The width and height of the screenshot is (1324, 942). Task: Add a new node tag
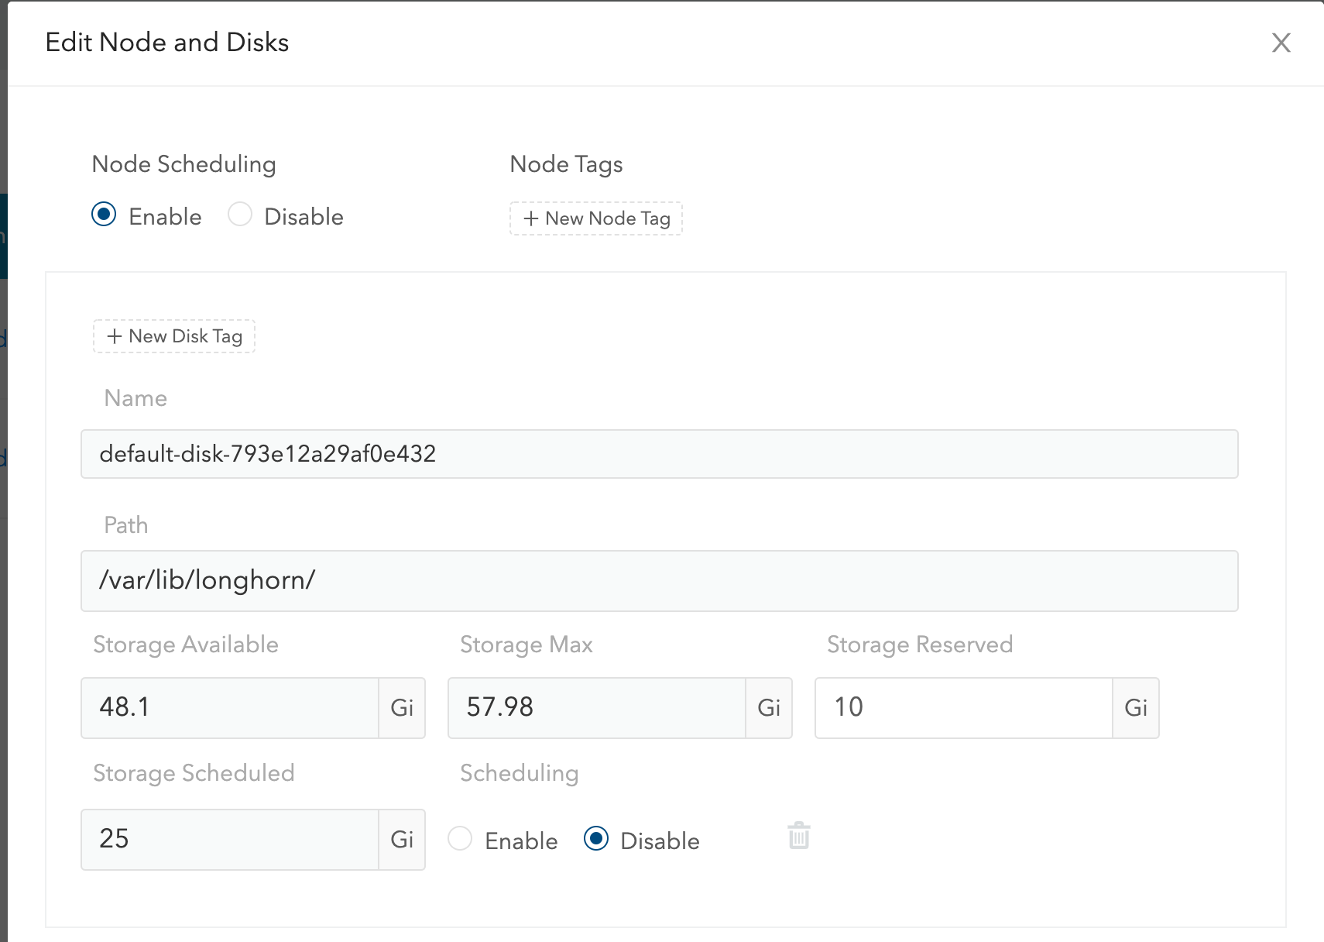pos(595,218)
